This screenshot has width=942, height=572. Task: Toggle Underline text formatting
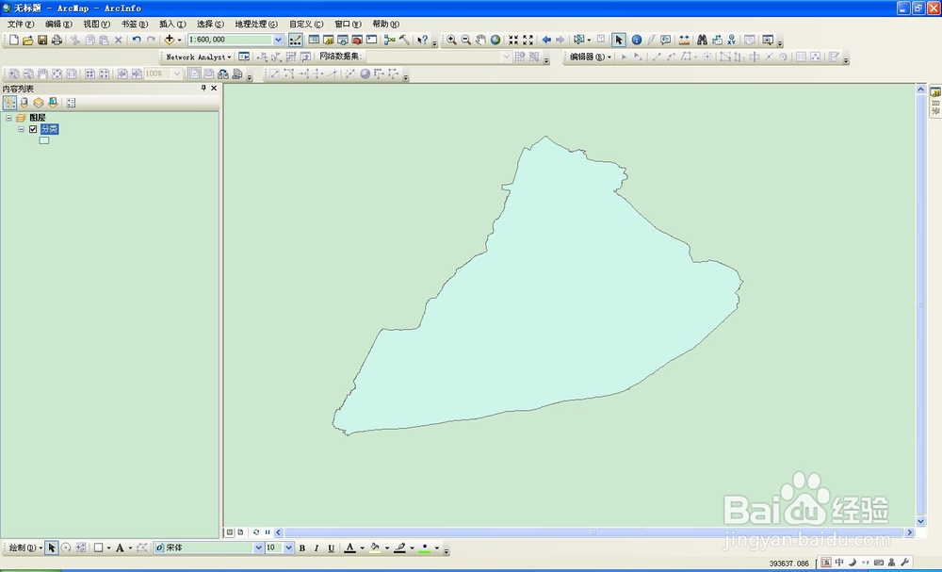click(x=331, y=547)
